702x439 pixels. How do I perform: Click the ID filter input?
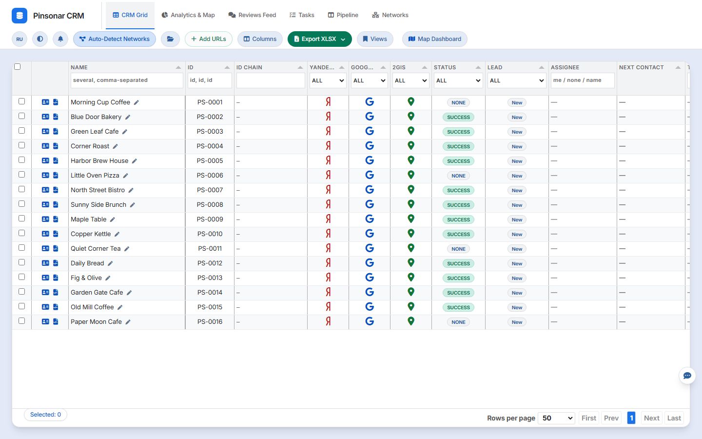pyautogui.click(x=210, y=80)
